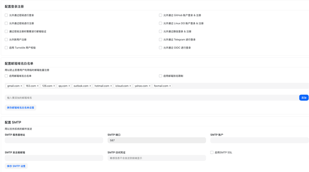Image resolution: width=309 pixels, height=172 pixels.
Task: Check 启用邮箱别名限制 option
Action: click(x=160, y=76)
